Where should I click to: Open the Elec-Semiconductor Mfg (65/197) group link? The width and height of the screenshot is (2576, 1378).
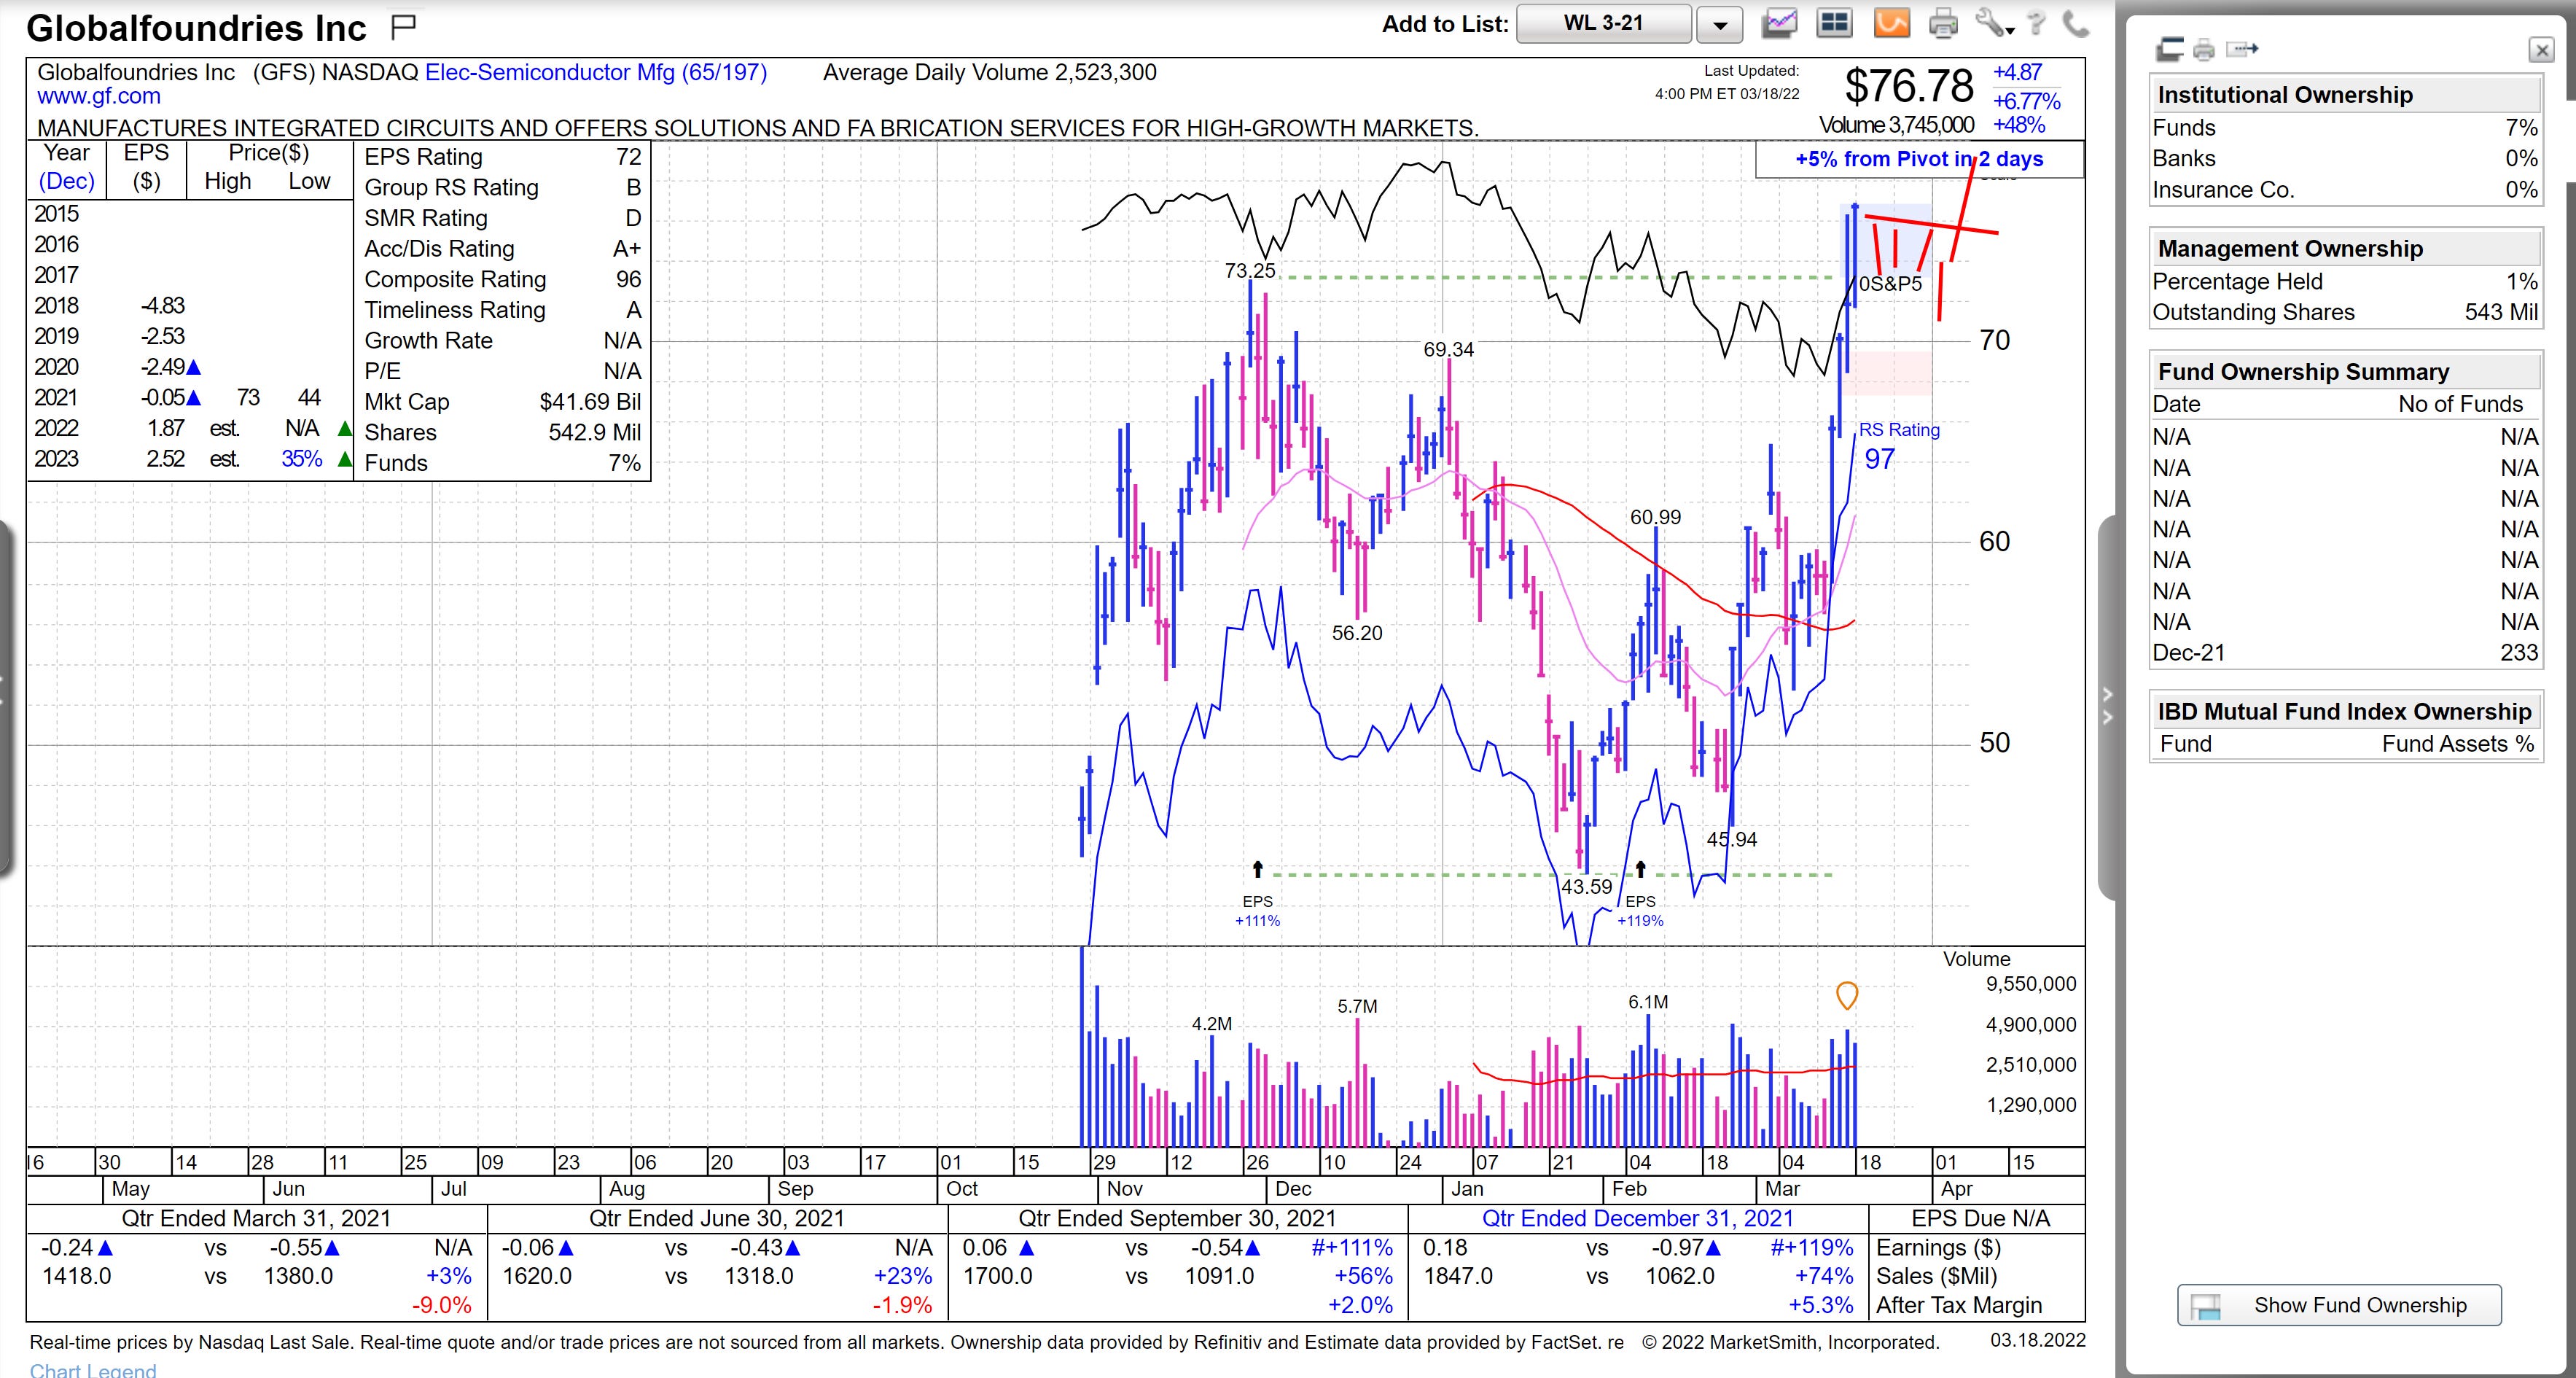click(x=596, y=73)
